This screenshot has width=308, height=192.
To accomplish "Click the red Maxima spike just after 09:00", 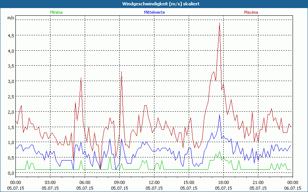I will coord(121,72).
